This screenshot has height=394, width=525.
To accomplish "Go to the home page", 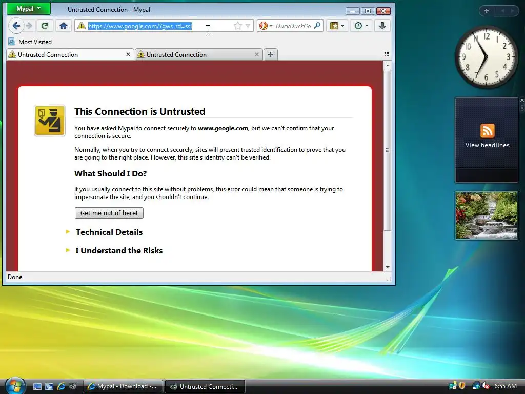I will 64,26.
